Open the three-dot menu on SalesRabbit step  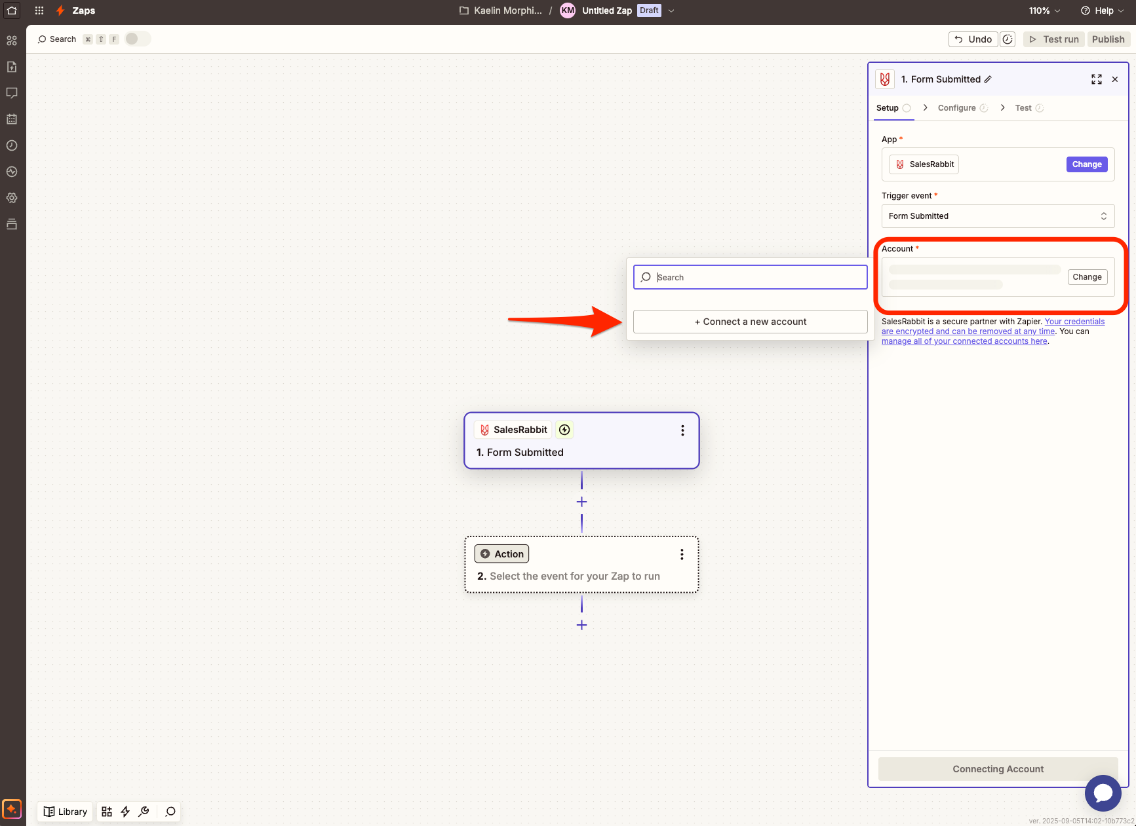682,430
